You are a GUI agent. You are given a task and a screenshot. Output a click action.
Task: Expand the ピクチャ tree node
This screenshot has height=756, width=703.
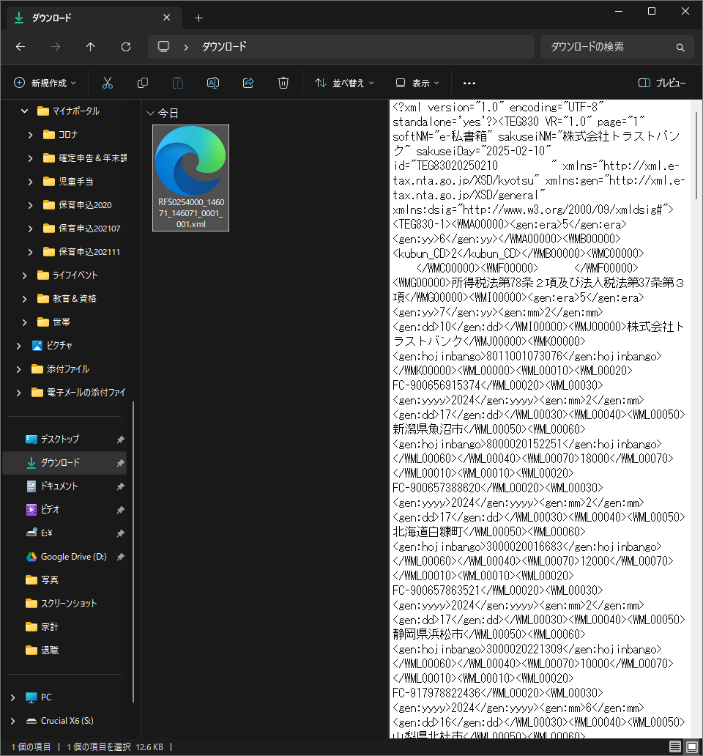[19, 346]
